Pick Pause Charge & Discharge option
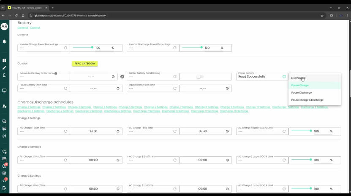Screen dimensions: 351x196 [307, 100]
